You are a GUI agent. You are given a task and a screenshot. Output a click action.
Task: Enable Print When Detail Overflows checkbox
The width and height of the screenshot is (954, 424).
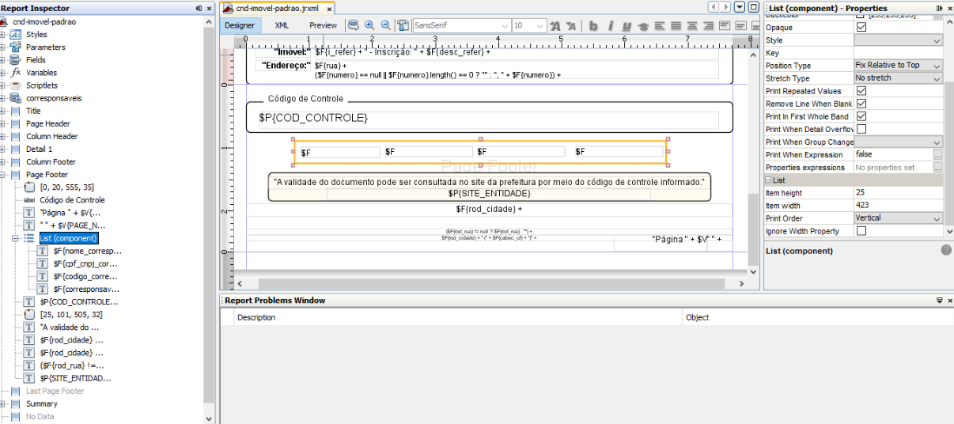(x=861, y=129)
